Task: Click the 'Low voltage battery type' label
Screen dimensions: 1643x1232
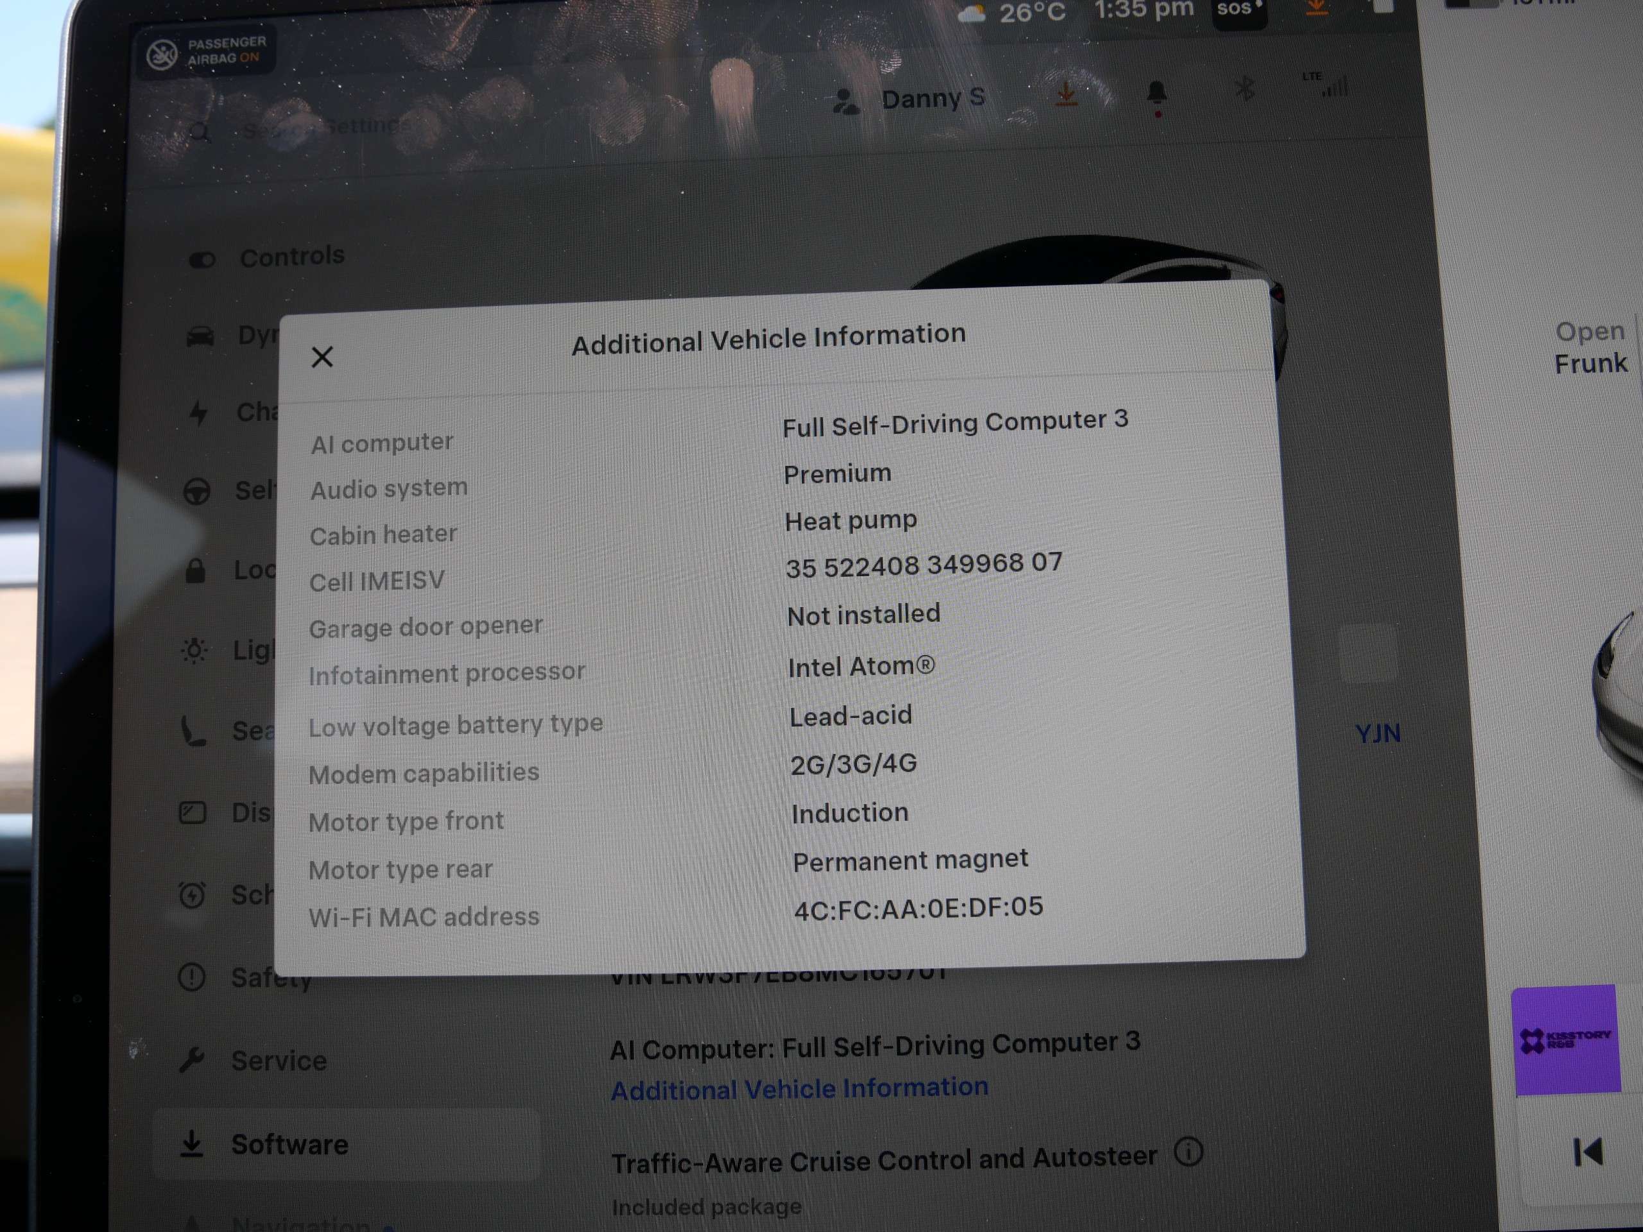Action: coord(456,725)
